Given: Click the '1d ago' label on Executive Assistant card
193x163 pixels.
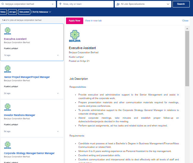Looking at the screenshot, I should pyautogui.click(x=7, y=55).
